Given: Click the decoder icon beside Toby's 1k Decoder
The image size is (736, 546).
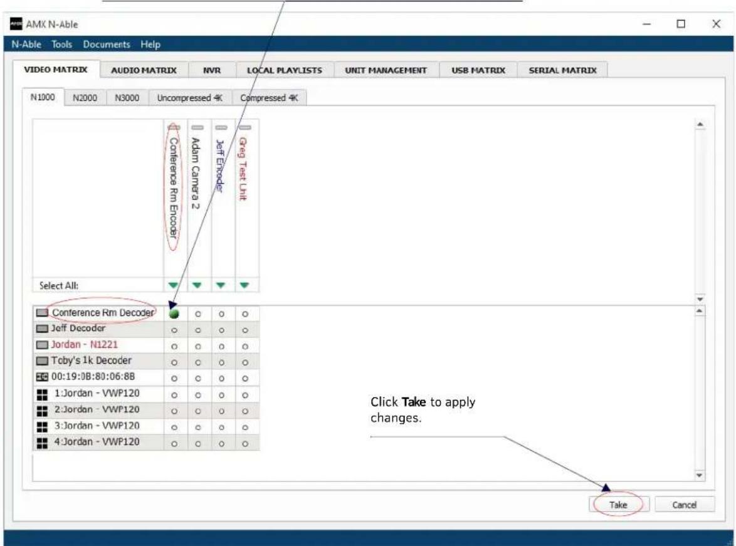Looking at the screenshot, I should 42,361.
